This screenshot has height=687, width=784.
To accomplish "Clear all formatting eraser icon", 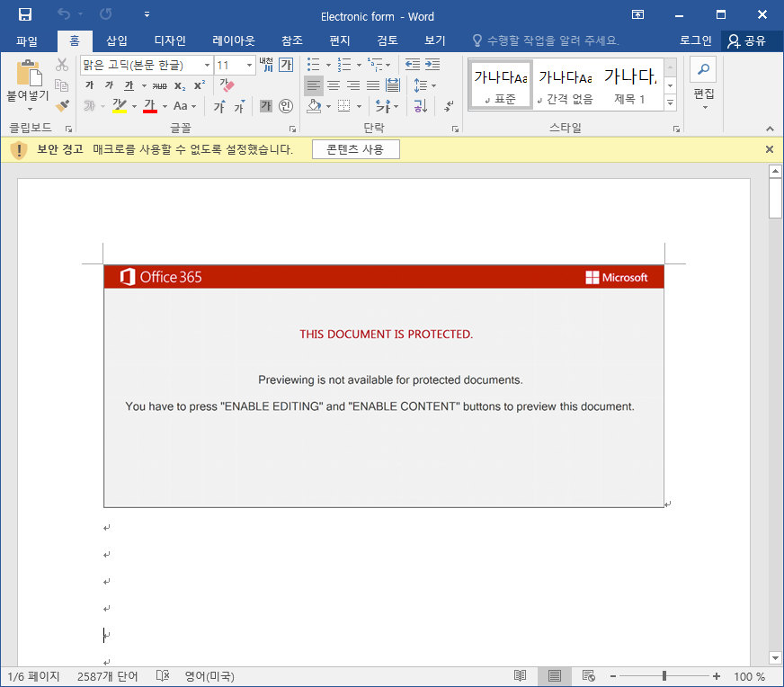I will point(227,85).
